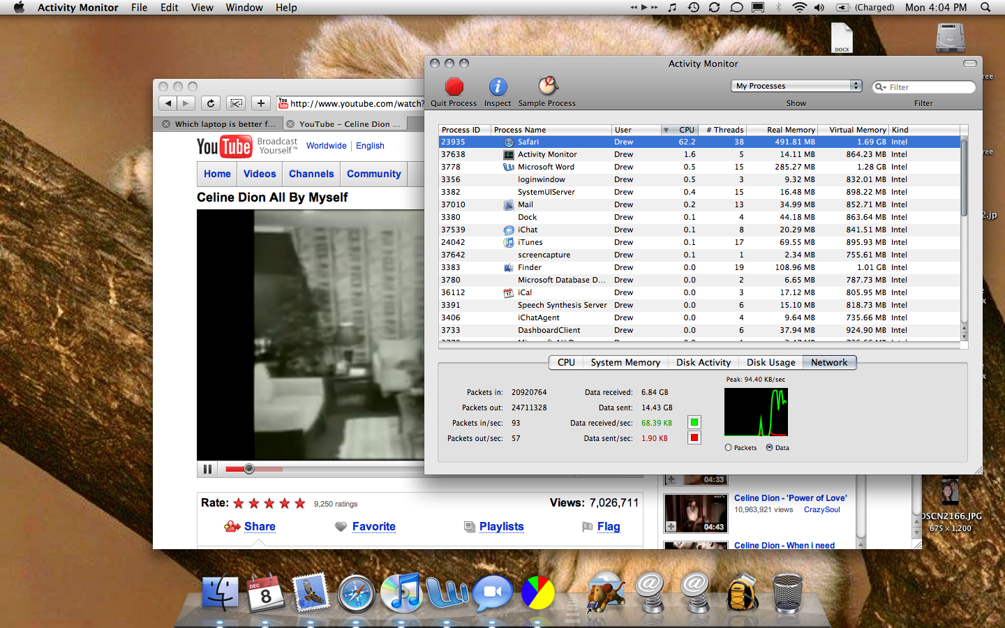The width and height of the screenshot is (1005, 628).
Task: Select the Mail process row
Action: point(699,204)
